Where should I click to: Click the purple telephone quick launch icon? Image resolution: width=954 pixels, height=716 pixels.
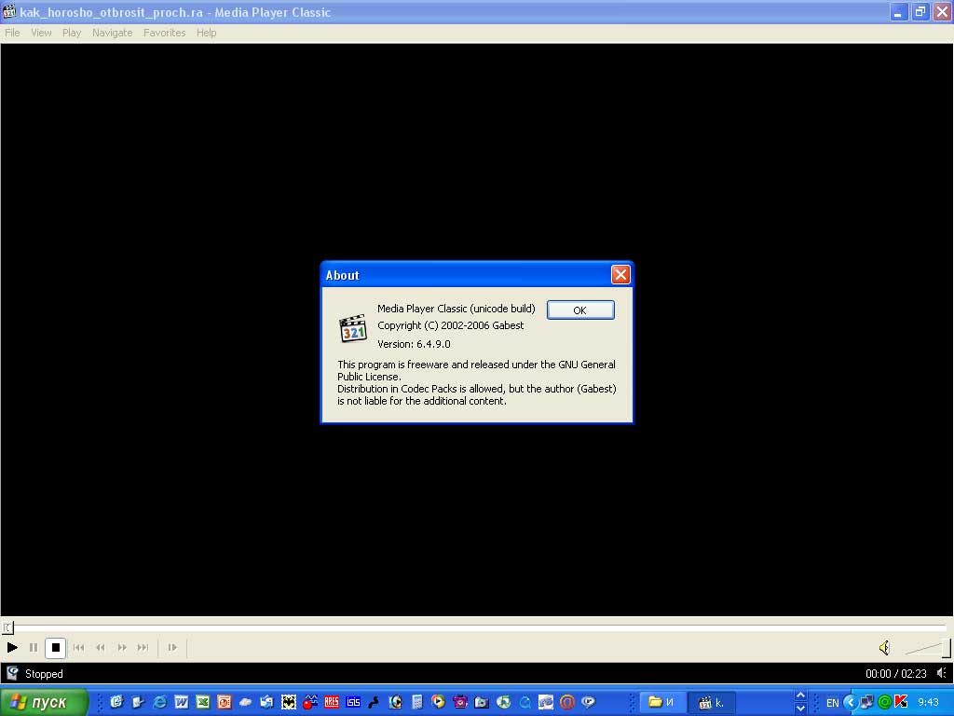point(460,702)
